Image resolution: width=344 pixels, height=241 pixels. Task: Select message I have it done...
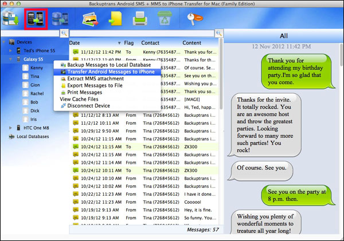click(x=145, y=194)
